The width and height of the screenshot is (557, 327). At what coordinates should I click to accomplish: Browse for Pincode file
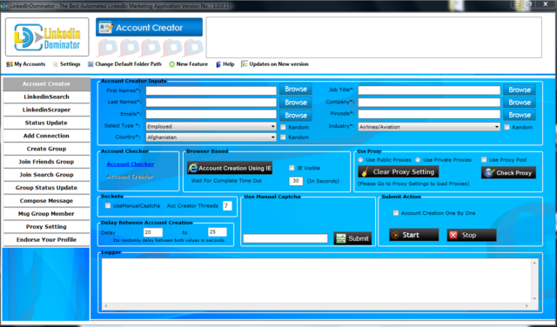(520, 115)
